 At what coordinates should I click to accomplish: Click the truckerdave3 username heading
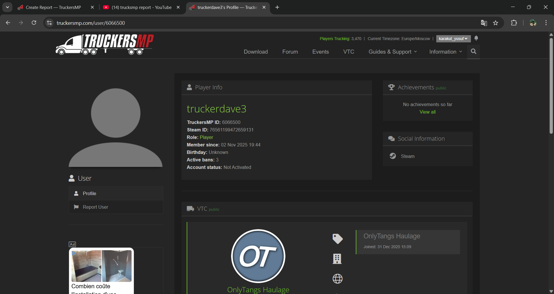[x=216, y=109]
